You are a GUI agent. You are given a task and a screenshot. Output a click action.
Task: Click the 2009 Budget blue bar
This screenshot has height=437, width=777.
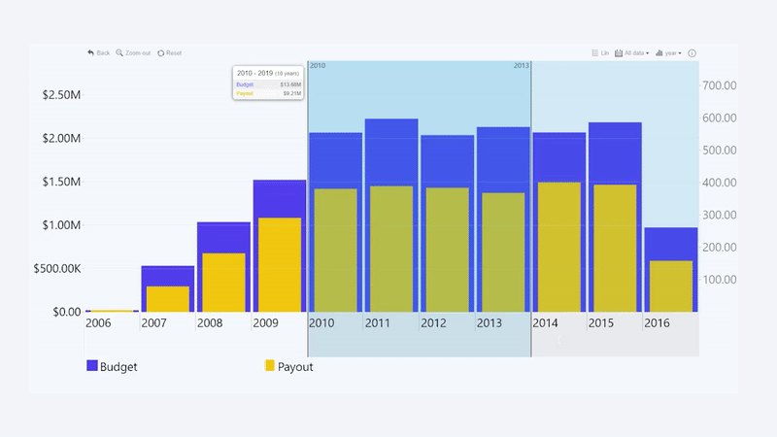tap(280, 198)
